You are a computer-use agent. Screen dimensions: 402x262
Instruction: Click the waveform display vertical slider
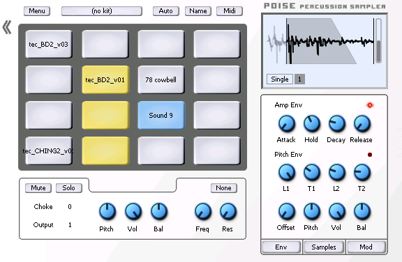[x=378, y=41]
